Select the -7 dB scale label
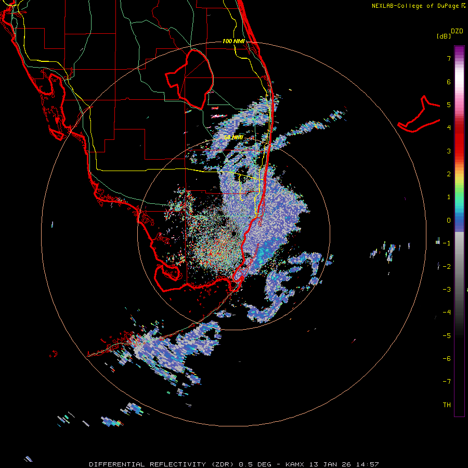This screenshot has width=468, height=468. [447, 382]
